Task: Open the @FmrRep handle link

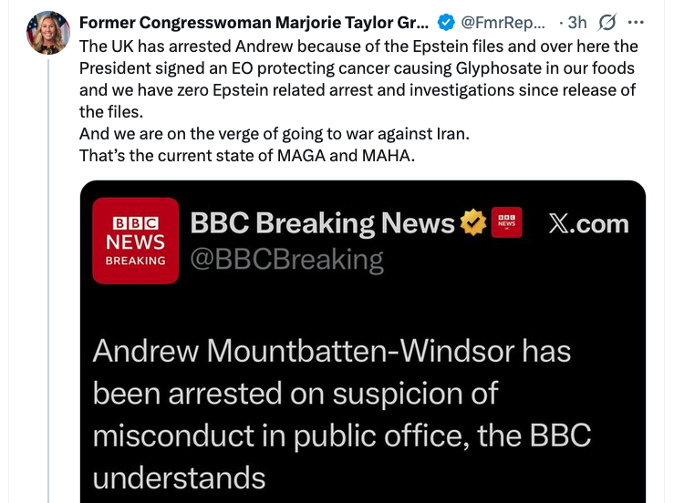Action: pos(503,23)
